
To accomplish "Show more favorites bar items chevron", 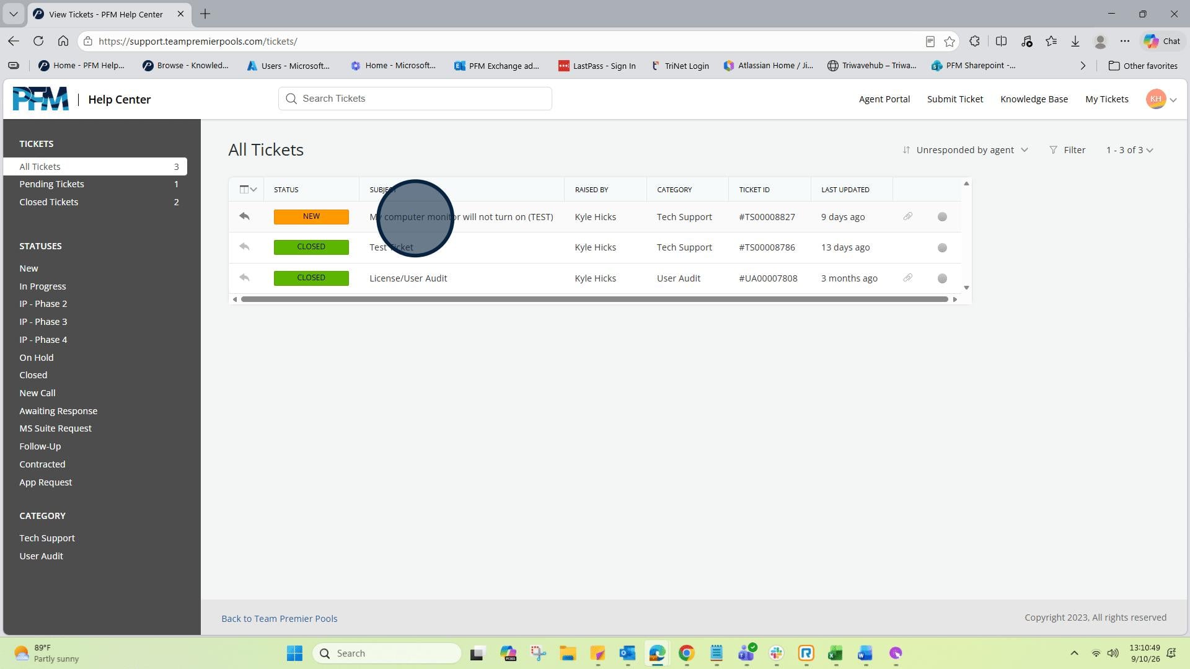I will coord(1083,66).
